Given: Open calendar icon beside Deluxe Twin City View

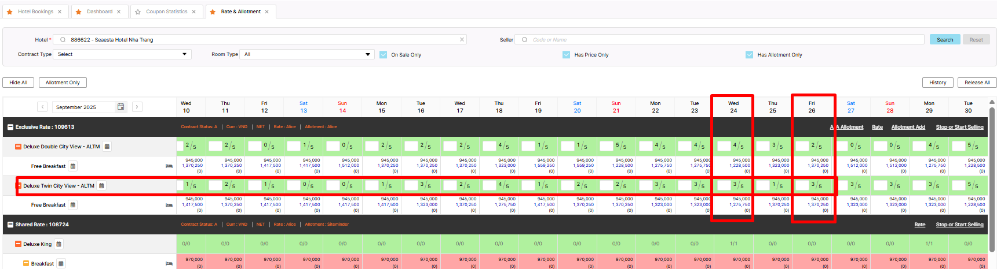Looking at the screenshot, I should point(102,186).
